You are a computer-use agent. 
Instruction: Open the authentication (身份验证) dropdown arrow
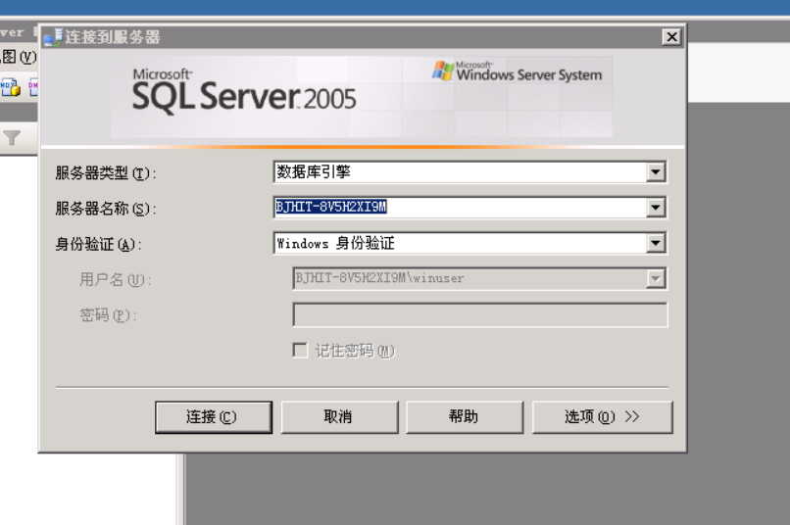(656, 243)
